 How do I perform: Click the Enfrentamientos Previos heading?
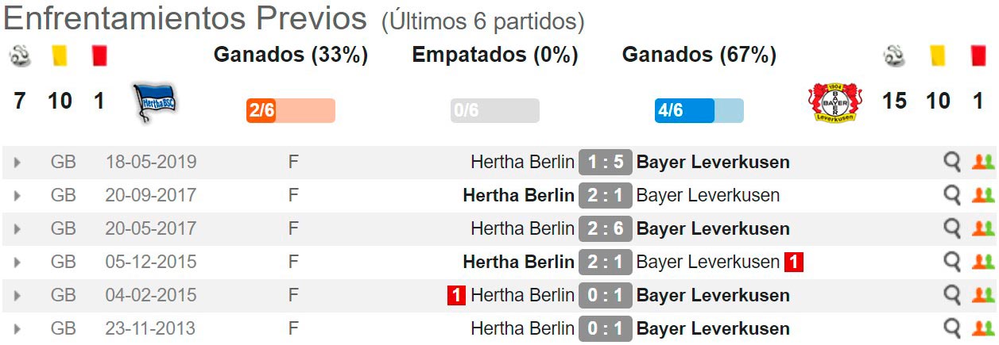tap(185, 18)
